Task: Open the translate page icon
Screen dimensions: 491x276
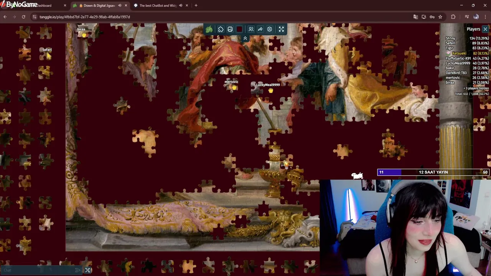Action: pos(415,17)
